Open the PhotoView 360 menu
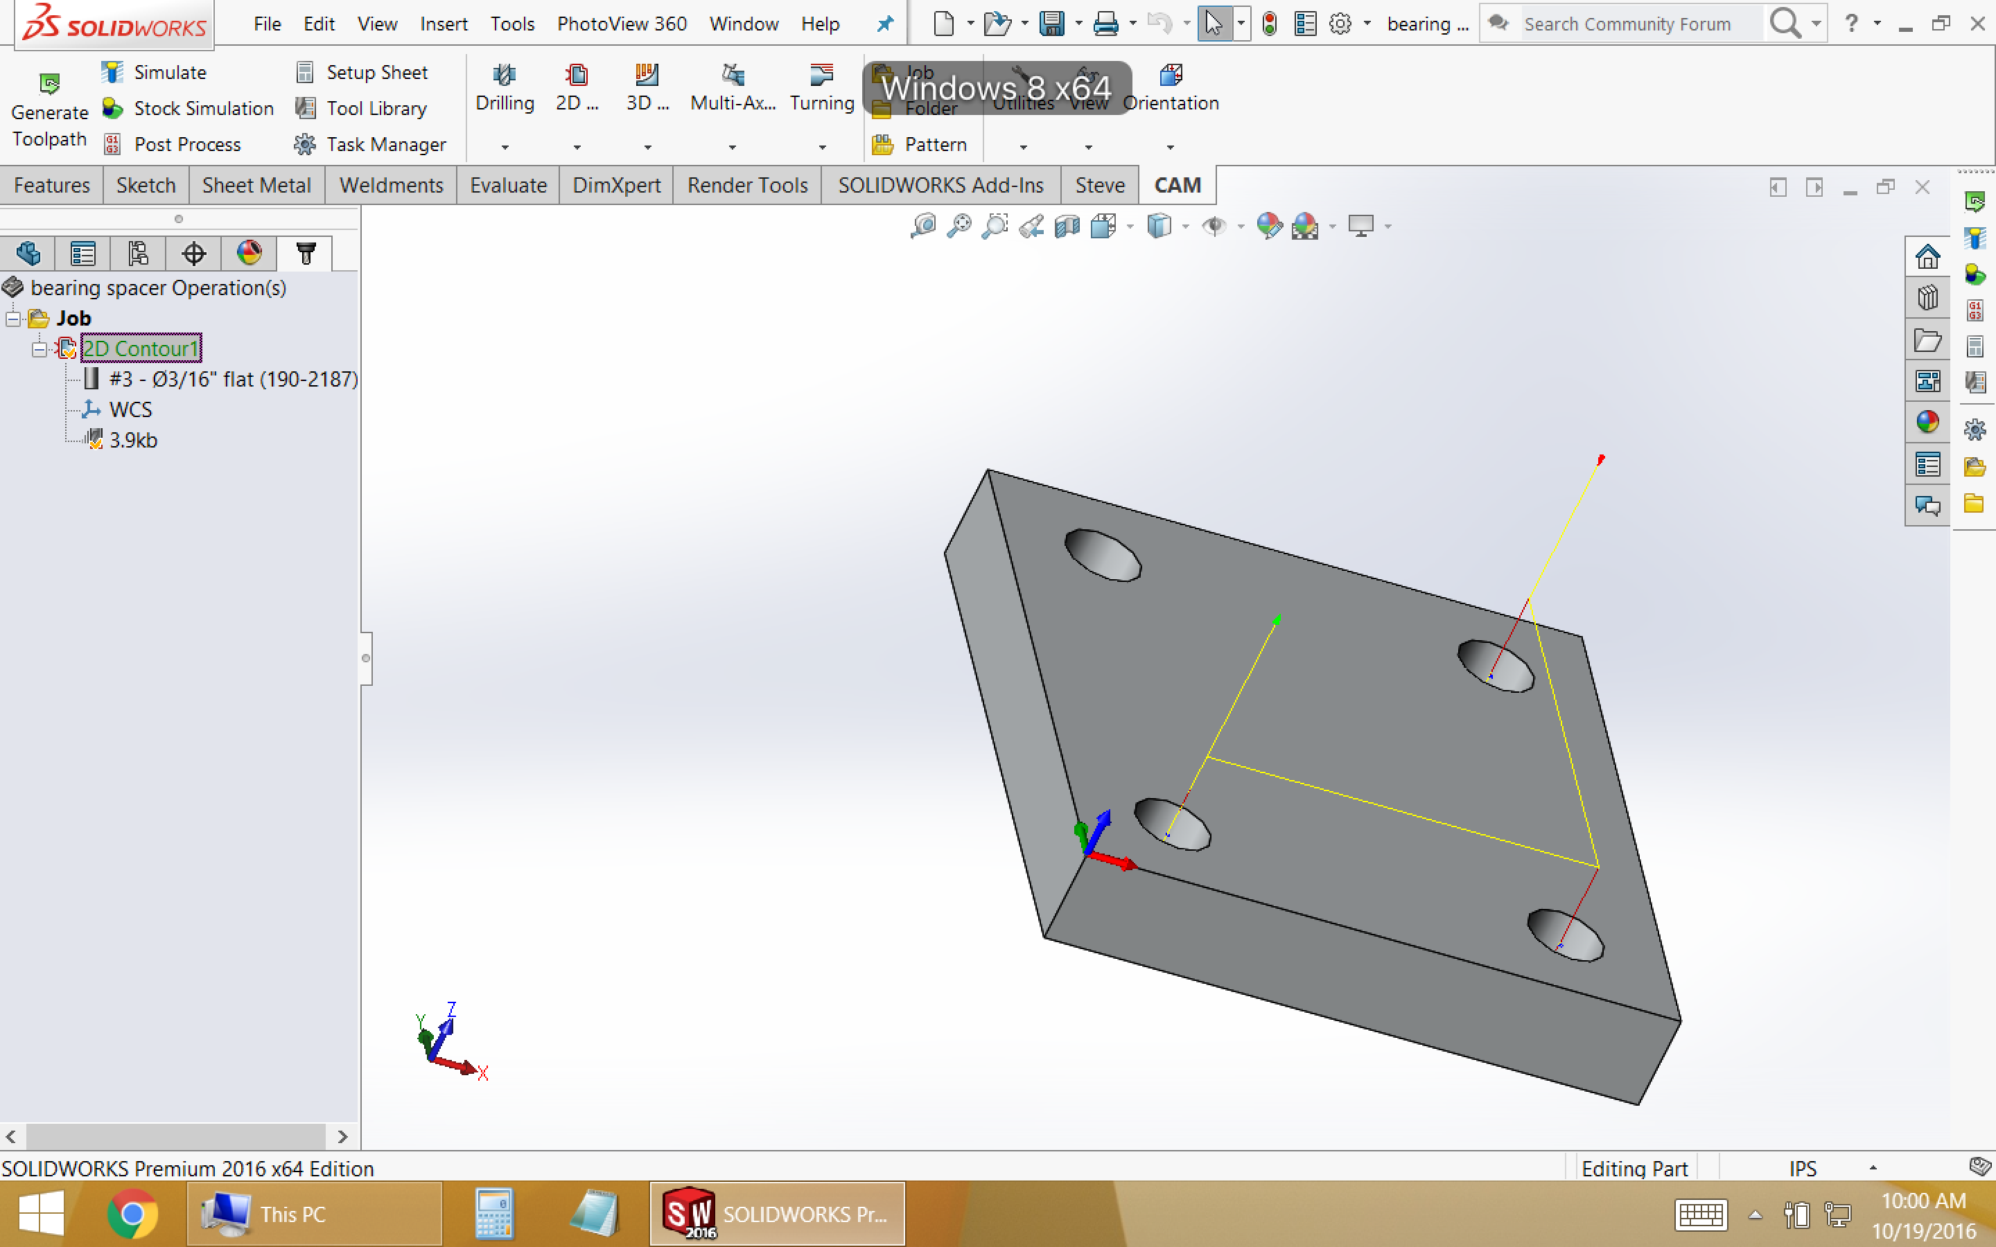Viewport: 1996px width, 1247px height. pyautogui.click(x=622, y=24)
